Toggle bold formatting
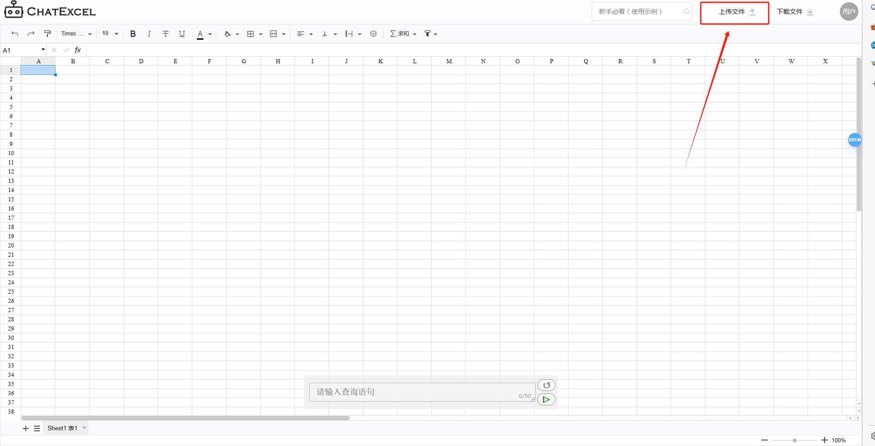The image size is (875, 446). [133, 34]
